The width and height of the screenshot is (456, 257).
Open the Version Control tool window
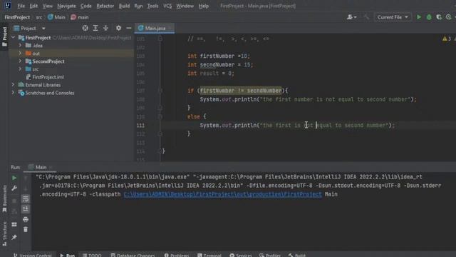tap(33, 256)
